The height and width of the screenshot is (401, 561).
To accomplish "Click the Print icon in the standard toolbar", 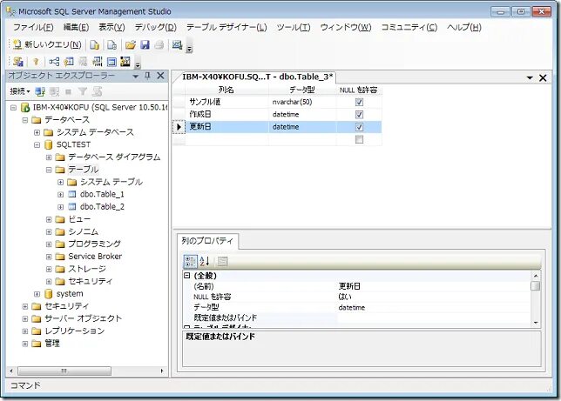I will click(159, 44).
